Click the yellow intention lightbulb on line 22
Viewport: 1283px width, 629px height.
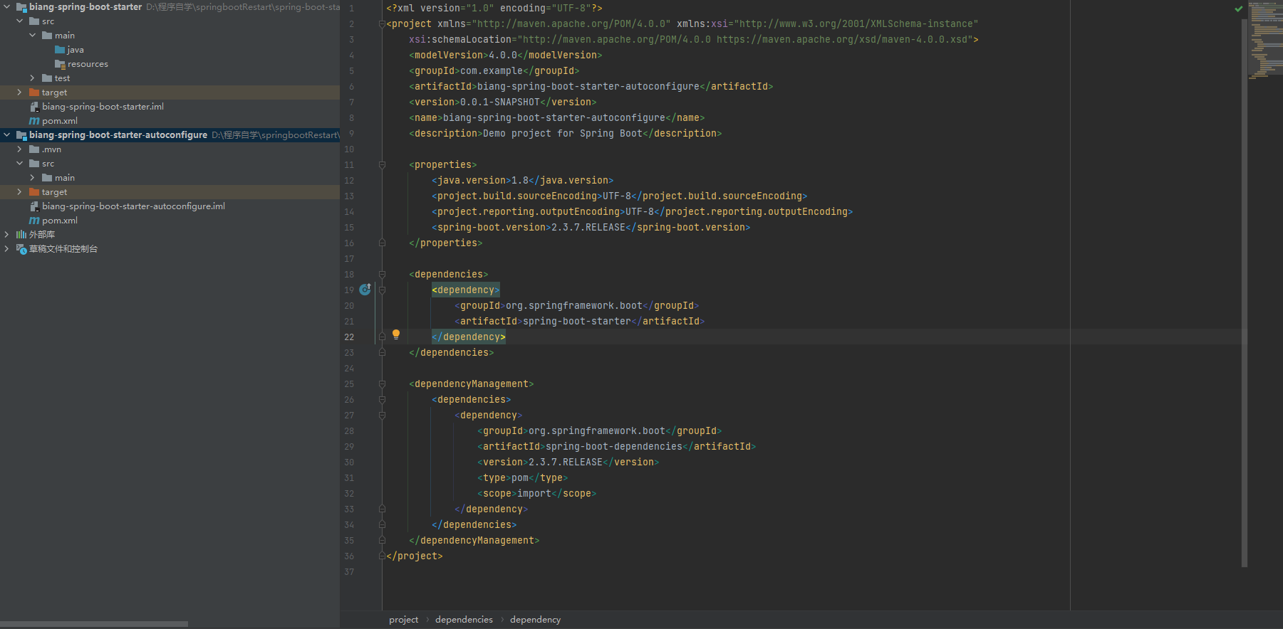(x=396, y=334)
